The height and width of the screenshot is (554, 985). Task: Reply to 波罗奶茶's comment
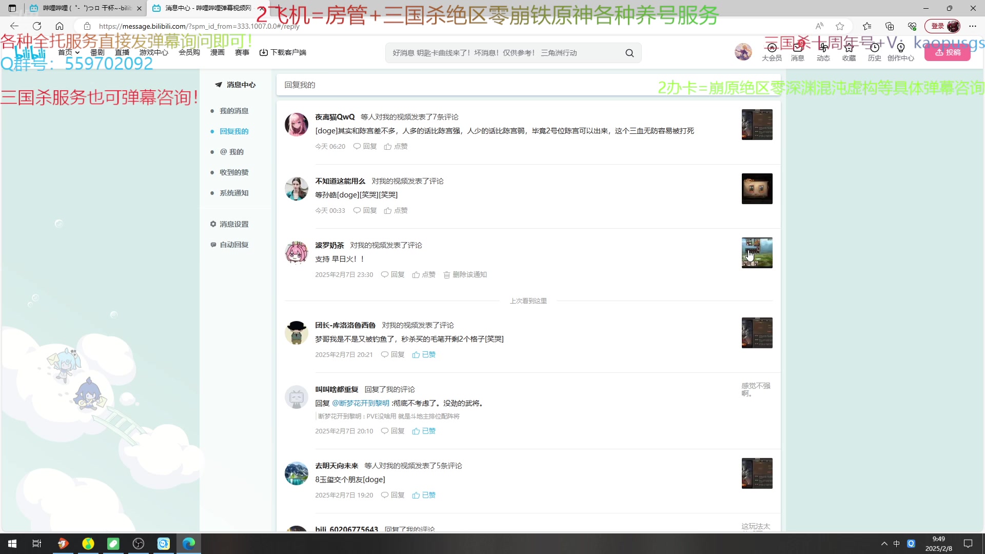tap(392, 275)
